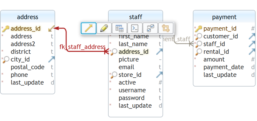The width and height of the screenshot is (257, 121).
Task: Select the picture column
Action: coord(129,59)
